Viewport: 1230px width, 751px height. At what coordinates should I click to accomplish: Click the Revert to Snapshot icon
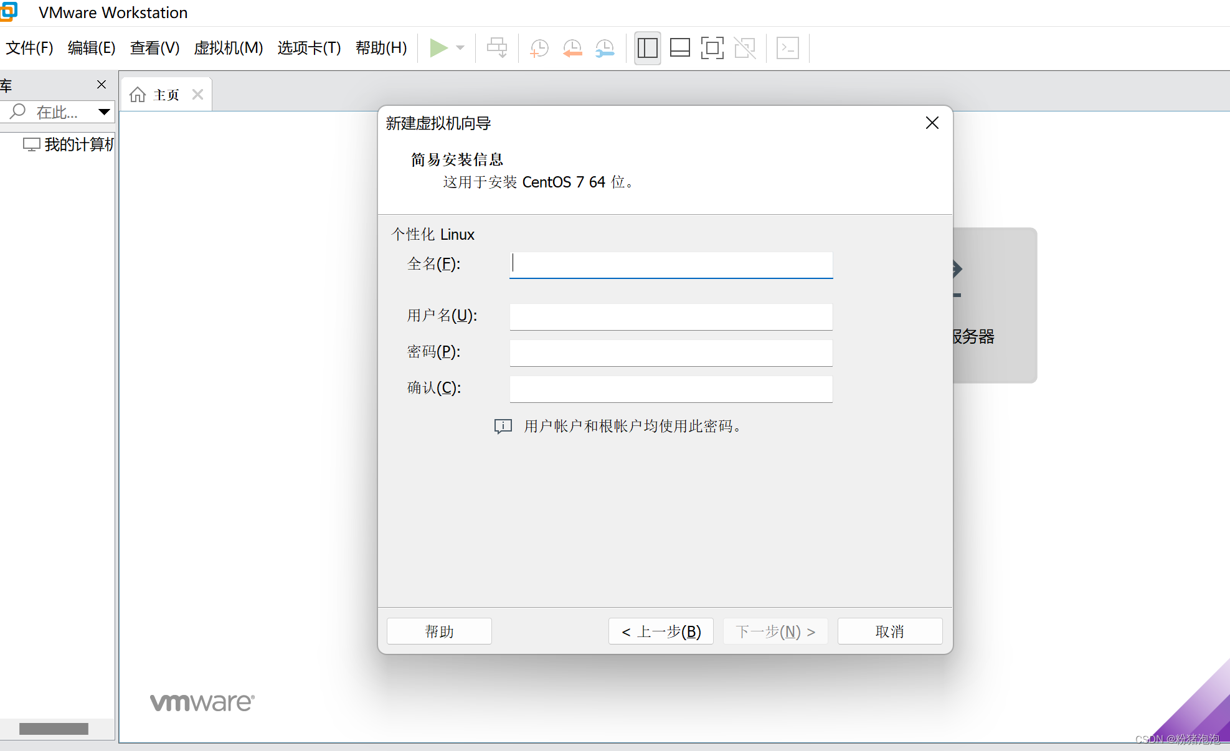[572, 48]
